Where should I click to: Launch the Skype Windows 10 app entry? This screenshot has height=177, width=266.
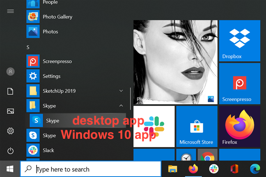(76, 136)
